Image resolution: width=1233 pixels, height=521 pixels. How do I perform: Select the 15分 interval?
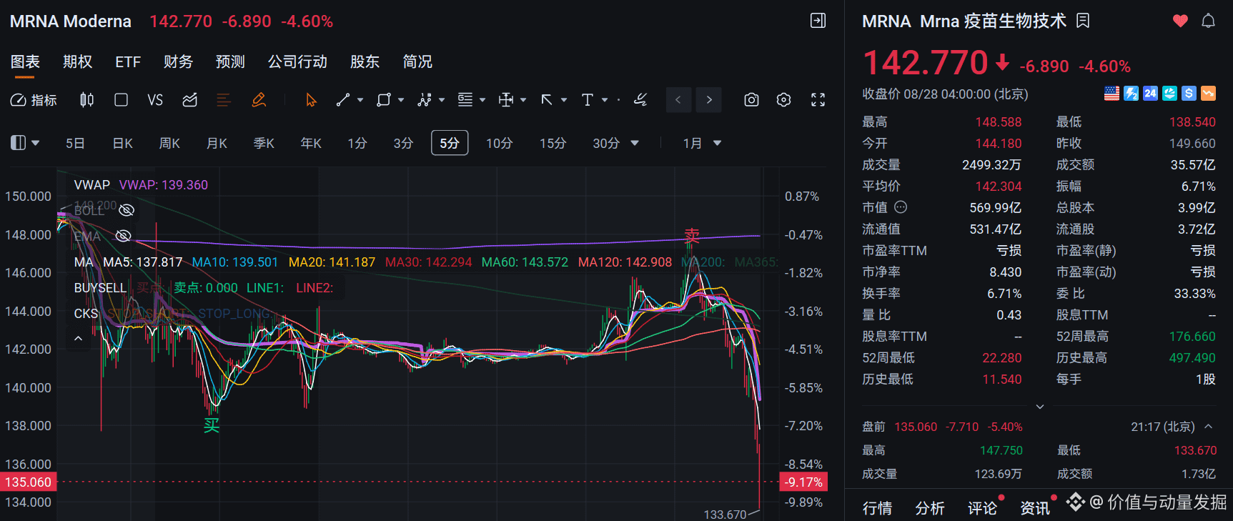(x=553, y=144)
